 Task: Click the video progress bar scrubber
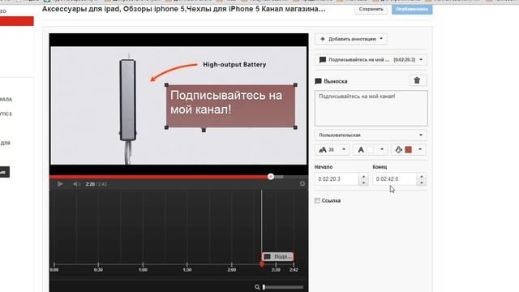[271, 177]
